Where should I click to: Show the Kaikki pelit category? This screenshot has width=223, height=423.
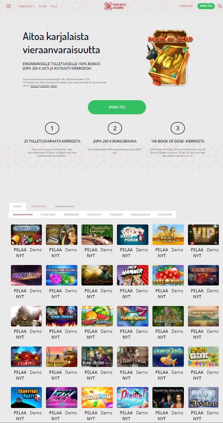point(165,214)
